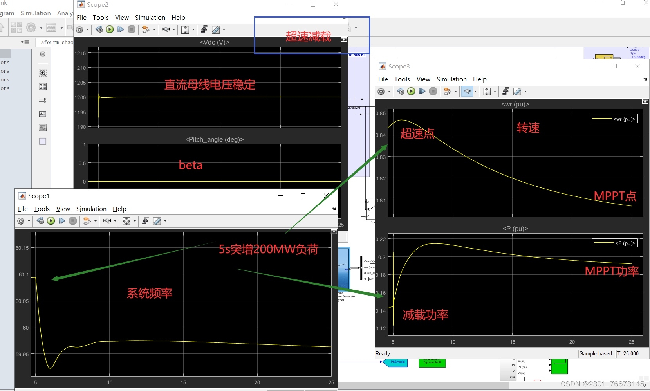This screenshot has height=391, width=650.
Task: Stop simulation in Scope2 toolbar
Action: pos(132,30)
